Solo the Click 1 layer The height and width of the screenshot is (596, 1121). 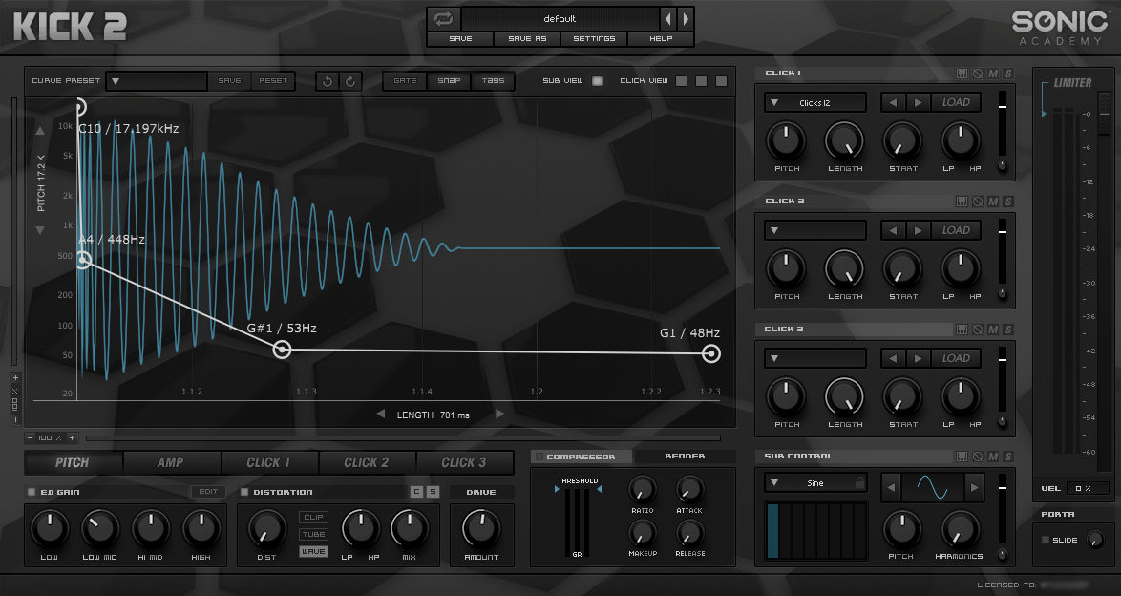tap(1008, 73)
